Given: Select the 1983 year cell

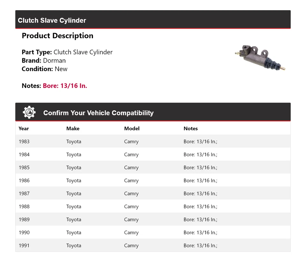Looking at the screenshot, I should (24, 142).
